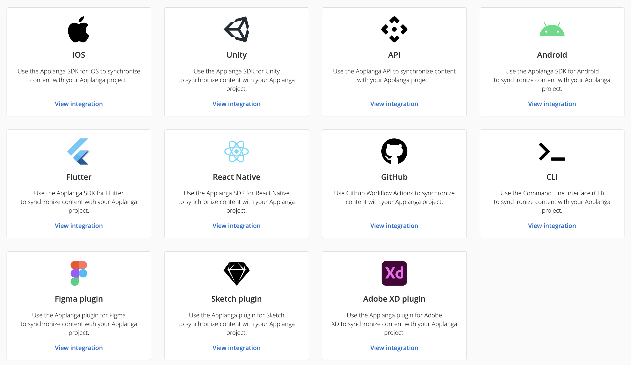Open Android's View integration link

point(552,104)
